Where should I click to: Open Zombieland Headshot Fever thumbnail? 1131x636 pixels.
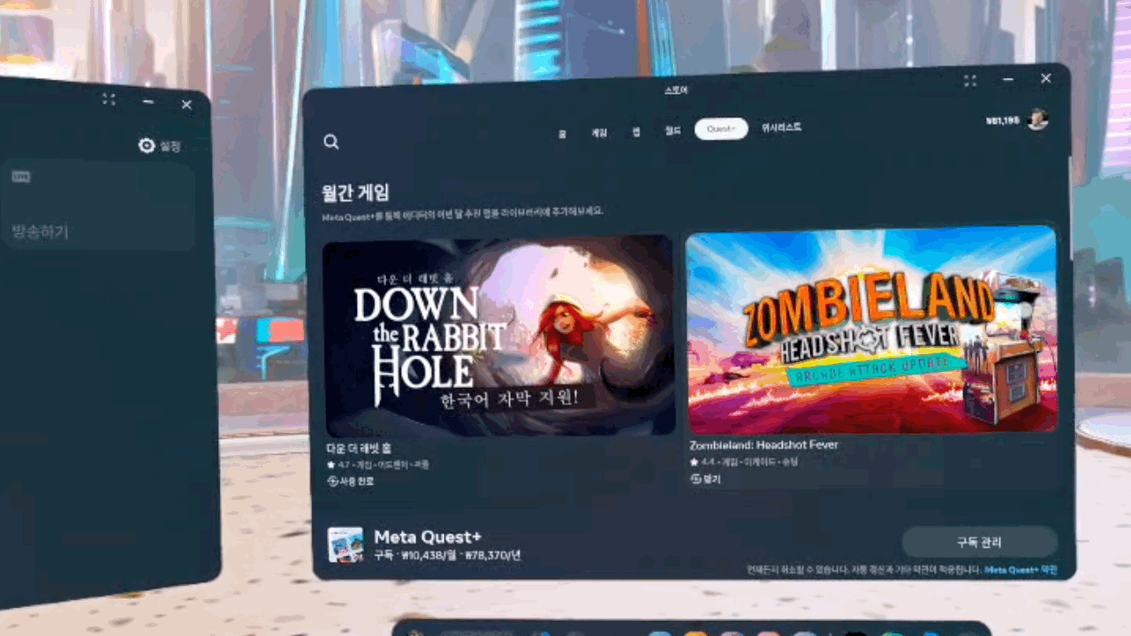(x=871, y=329)
